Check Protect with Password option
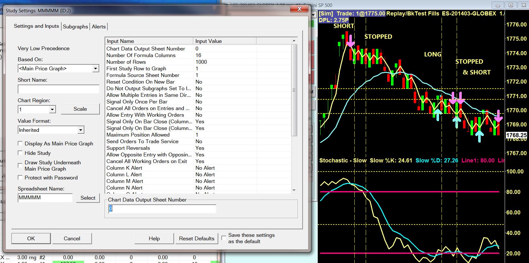This screenshot has height=263, width=529. pyautogui.click(x=20, y=178)
